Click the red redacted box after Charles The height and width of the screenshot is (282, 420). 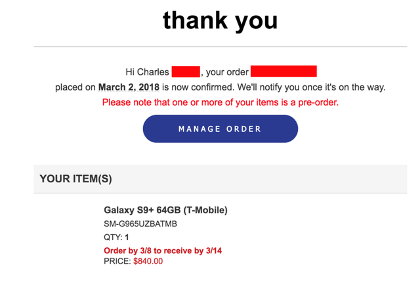coord(186,71)
